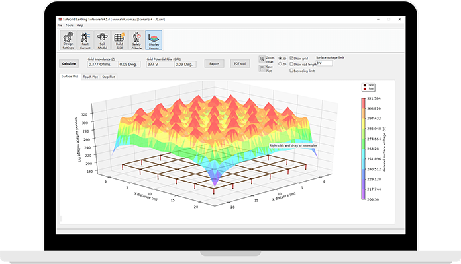Open the Tools menu
The width and height of the screenshot is (461, 264).
click(x=69, y=26)
